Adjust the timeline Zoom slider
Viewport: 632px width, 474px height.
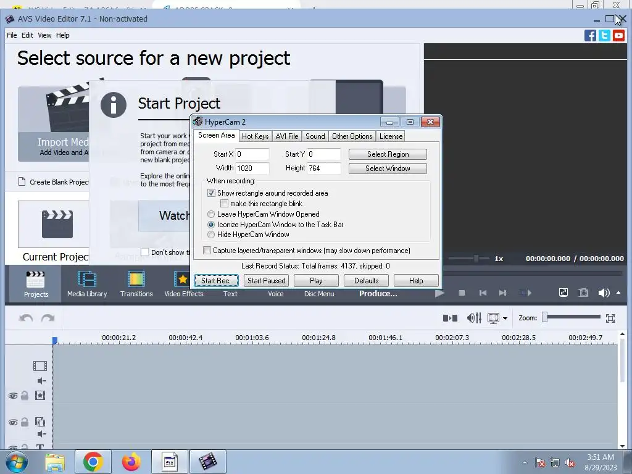544,317
